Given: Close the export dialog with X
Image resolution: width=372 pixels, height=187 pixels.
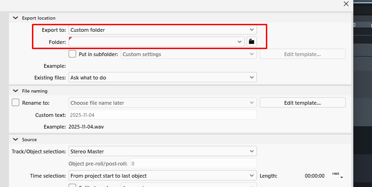Looking at the screenshot, I should 346,4.
